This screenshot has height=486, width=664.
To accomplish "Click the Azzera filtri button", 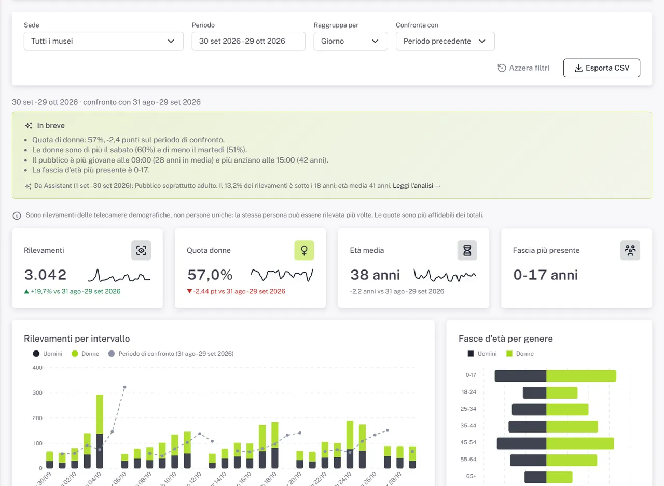I will pyautogui.click(x=523, y=68).
